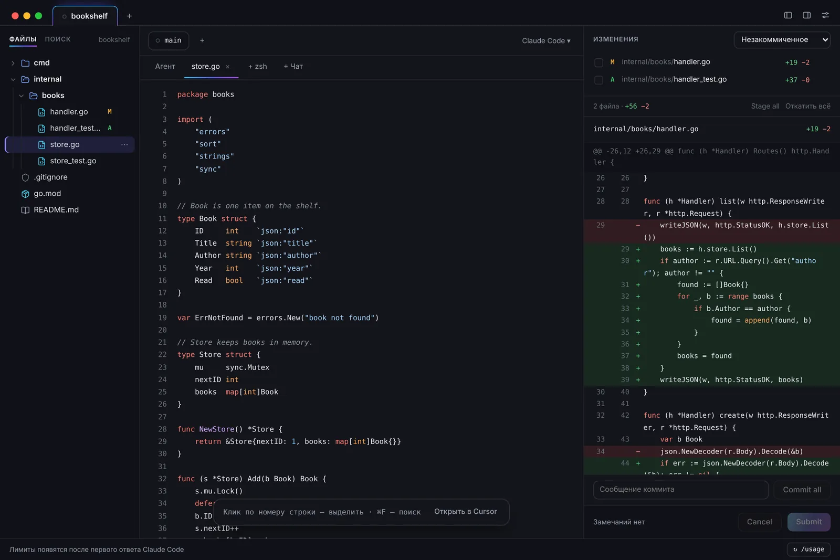The image size is (840, 560).
Task: Click the store_test.go file icon
Action: (41, 161)
